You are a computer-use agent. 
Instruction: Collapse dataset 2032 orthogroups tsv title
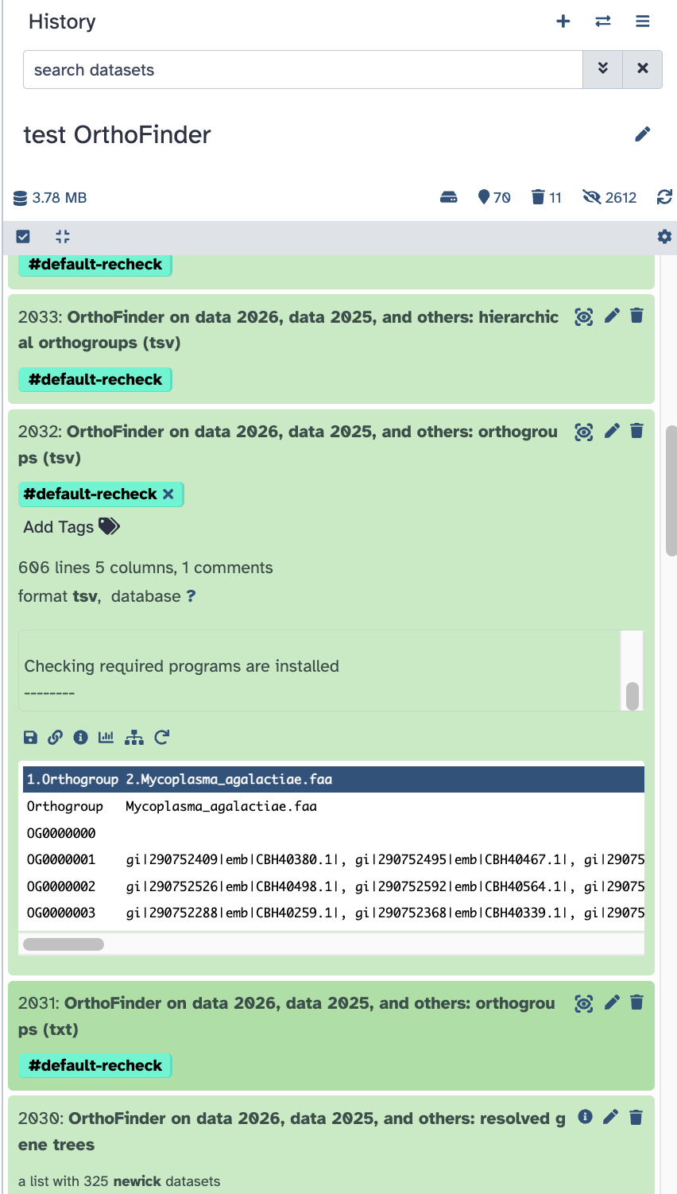click(288, 444)
